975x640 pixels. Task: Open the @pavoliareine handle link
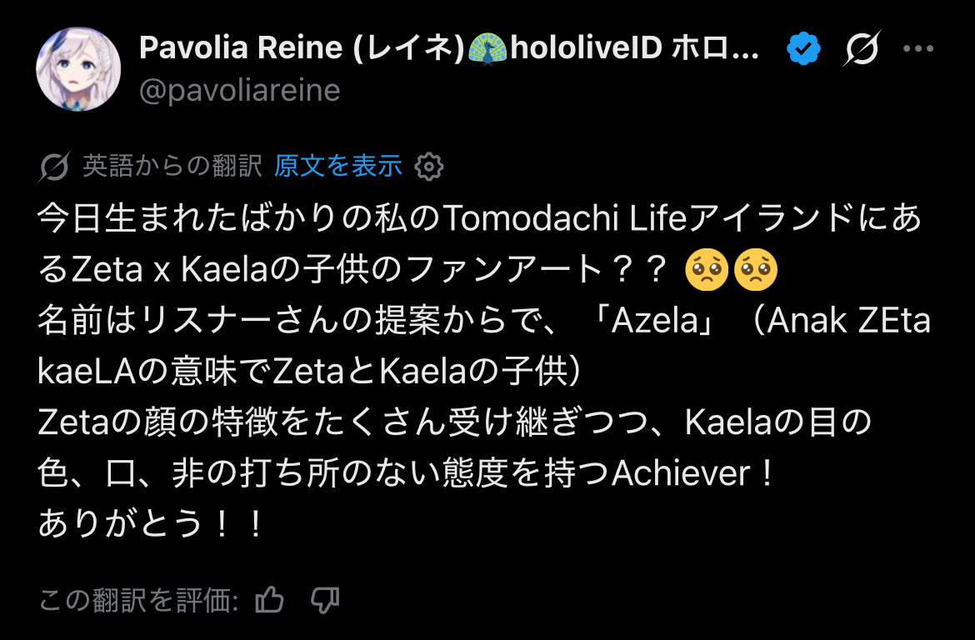[x=240, y=91]
